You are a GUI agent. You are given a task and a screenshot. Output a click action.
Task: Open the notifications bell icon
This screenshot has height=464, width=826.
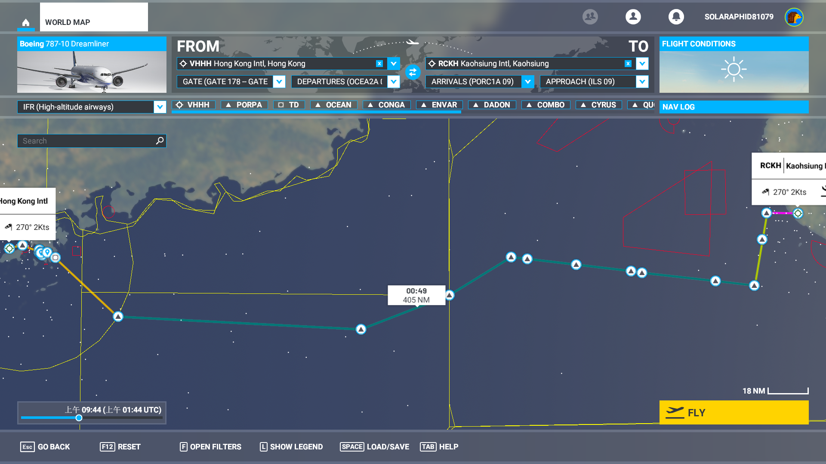[676, 17]
